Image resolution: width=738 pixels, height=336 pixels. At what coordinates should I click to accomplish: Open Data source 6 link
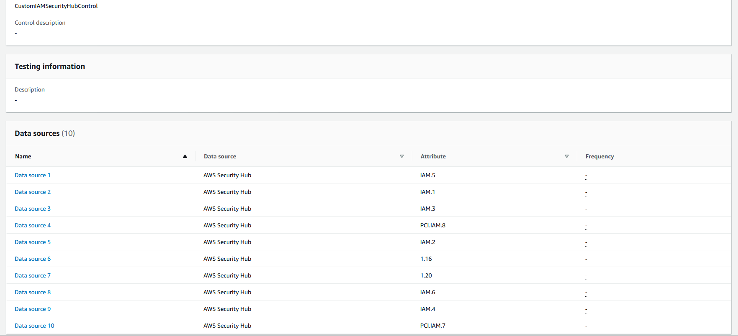point(33,259)
